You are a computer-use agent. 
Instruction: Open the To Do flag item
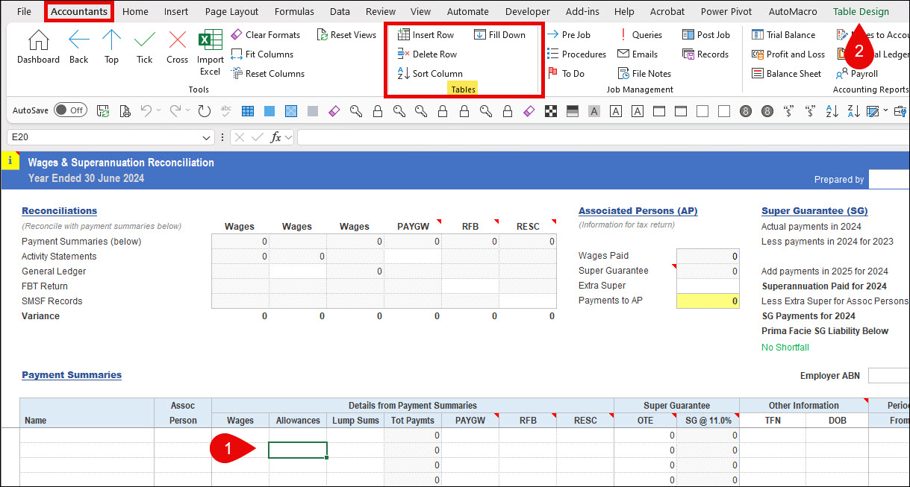tap(566, 74)
